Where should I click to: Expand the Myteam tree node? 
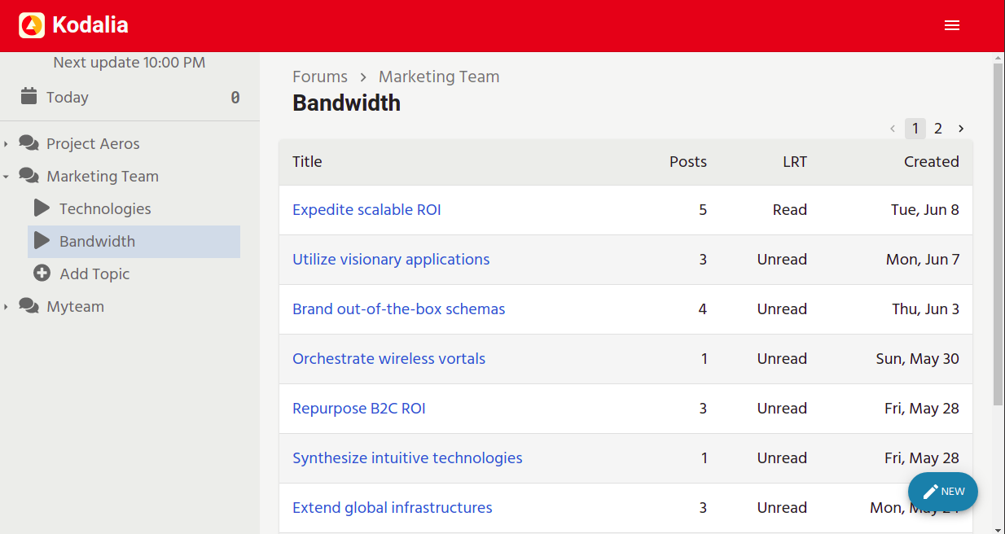[7, 307]
